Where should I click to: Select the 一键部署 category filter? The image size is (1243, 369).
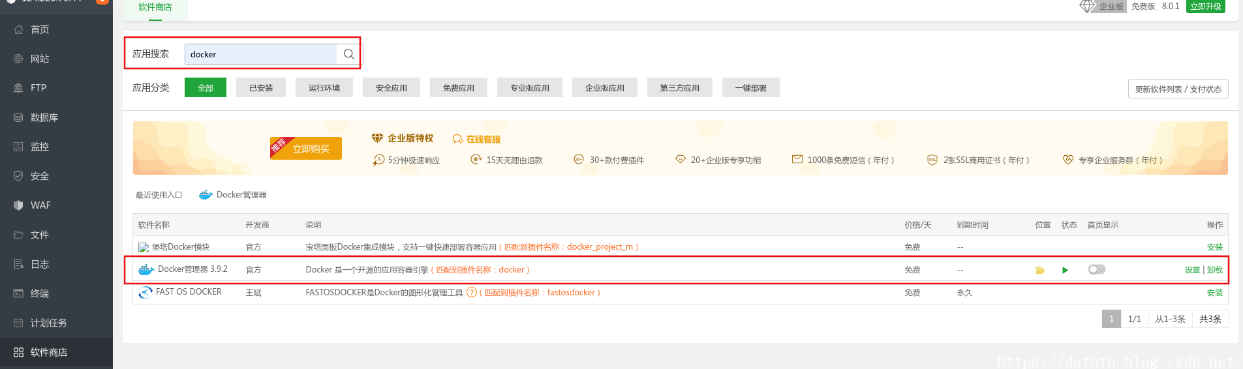751,87
